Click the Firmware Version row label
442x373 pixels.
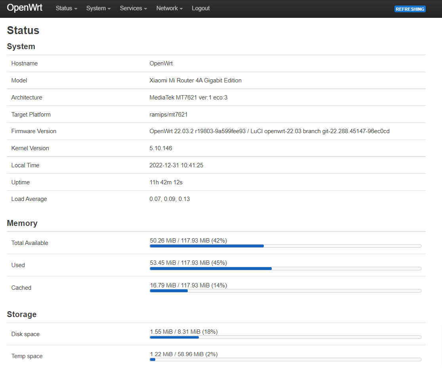34,131
